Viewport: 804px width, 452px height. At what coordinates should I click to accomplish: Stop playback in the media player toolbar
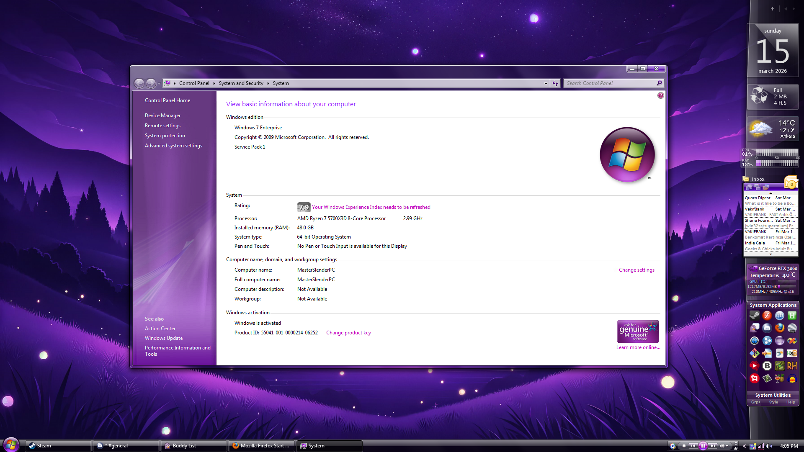pos(684,446)
